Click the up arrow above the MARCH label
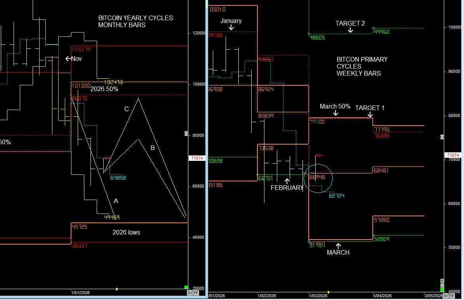Viewport: 464px width, 300px height. (x=338, y=246)
